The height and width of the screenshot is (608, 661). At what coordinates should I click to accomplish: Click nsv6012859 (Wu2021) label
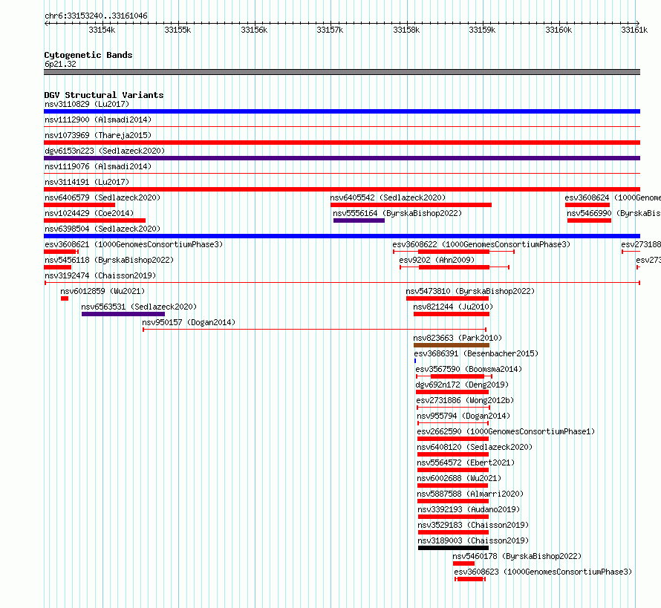tap(102, 291)
